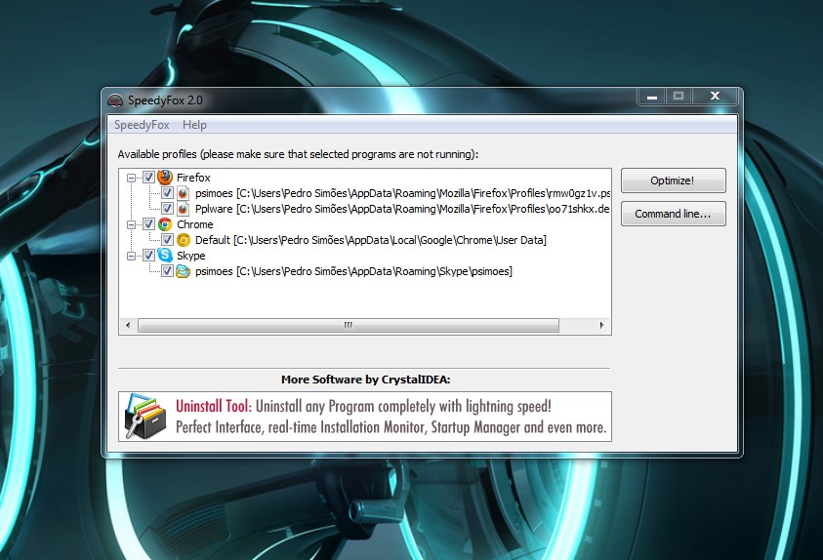
Task: Click the psimoes Firefox profile icon
Action: coord(183,193)
